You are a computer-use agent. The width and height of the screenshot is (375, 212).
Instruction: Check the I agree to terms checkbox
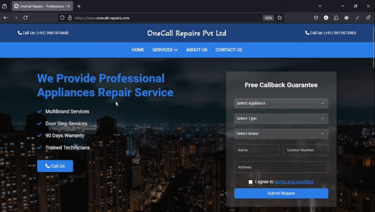pyautogui.click(x=251, y=182)
